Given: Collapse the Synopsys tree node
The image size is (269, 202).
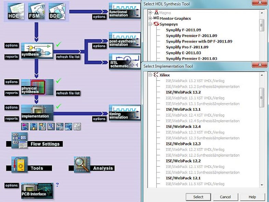Looking at the screenshot, I should (x=150, y=24).
